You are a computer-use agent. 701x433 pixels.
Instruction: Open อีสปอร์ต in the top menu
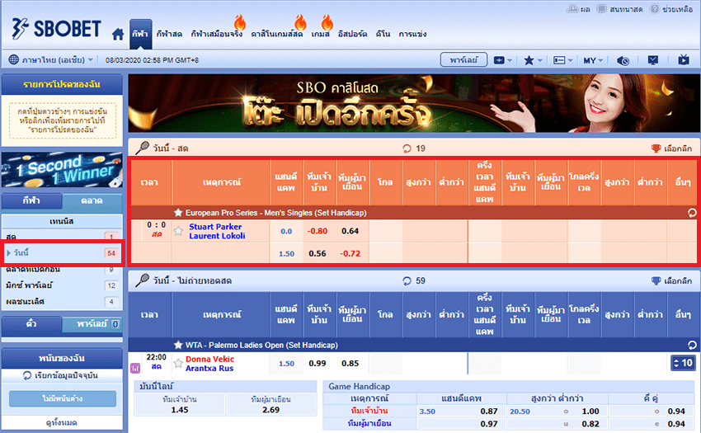pyautogui.click(x=352, y=34)
